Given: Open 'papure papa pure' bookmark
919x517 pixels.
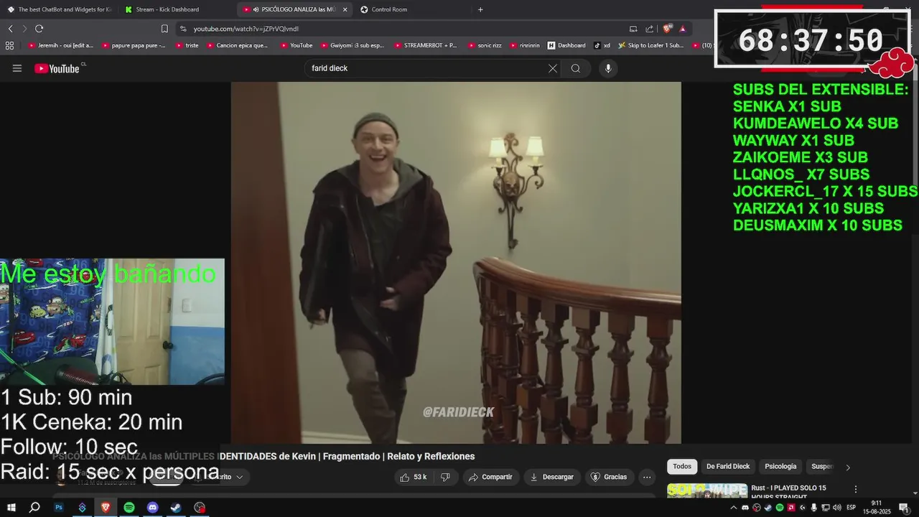Looking at the screenshot, I should (135, 45).
